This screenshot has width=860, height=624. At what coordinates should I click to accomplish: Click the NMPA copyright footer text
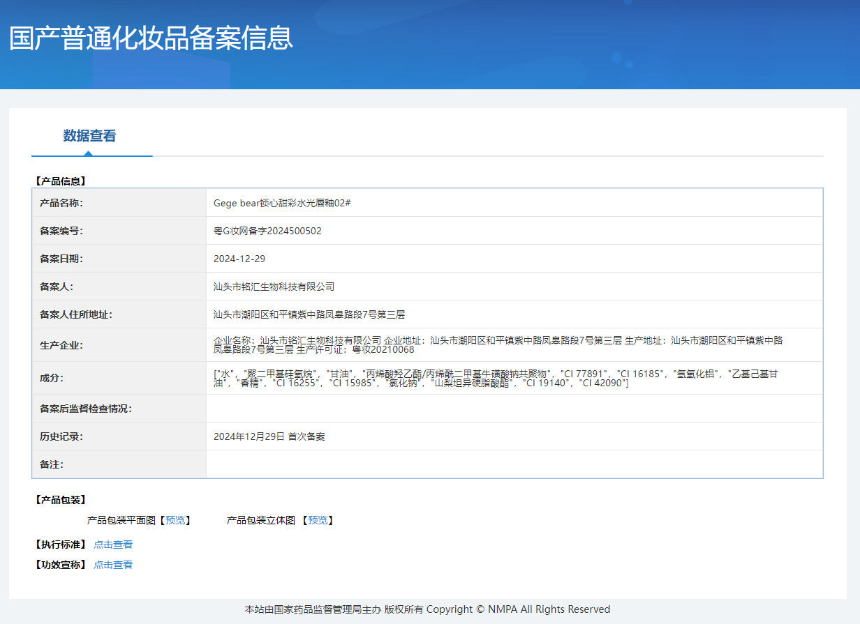pos(427,609)
